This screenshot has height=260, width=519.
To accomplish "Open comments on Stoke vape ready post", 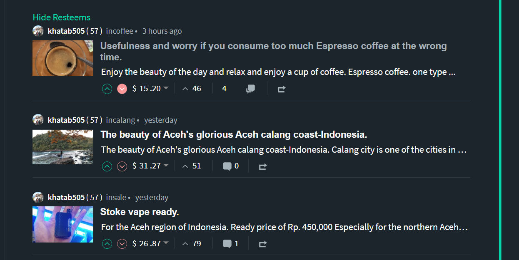I will [x=227, y=244].
